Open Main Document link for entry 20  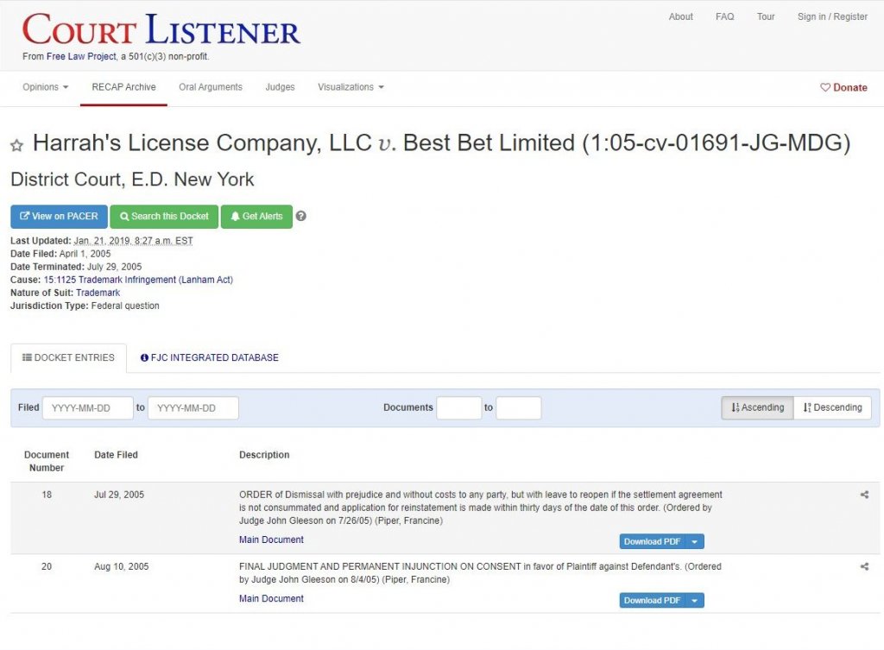pyautogui.click(x=271, y=598)
